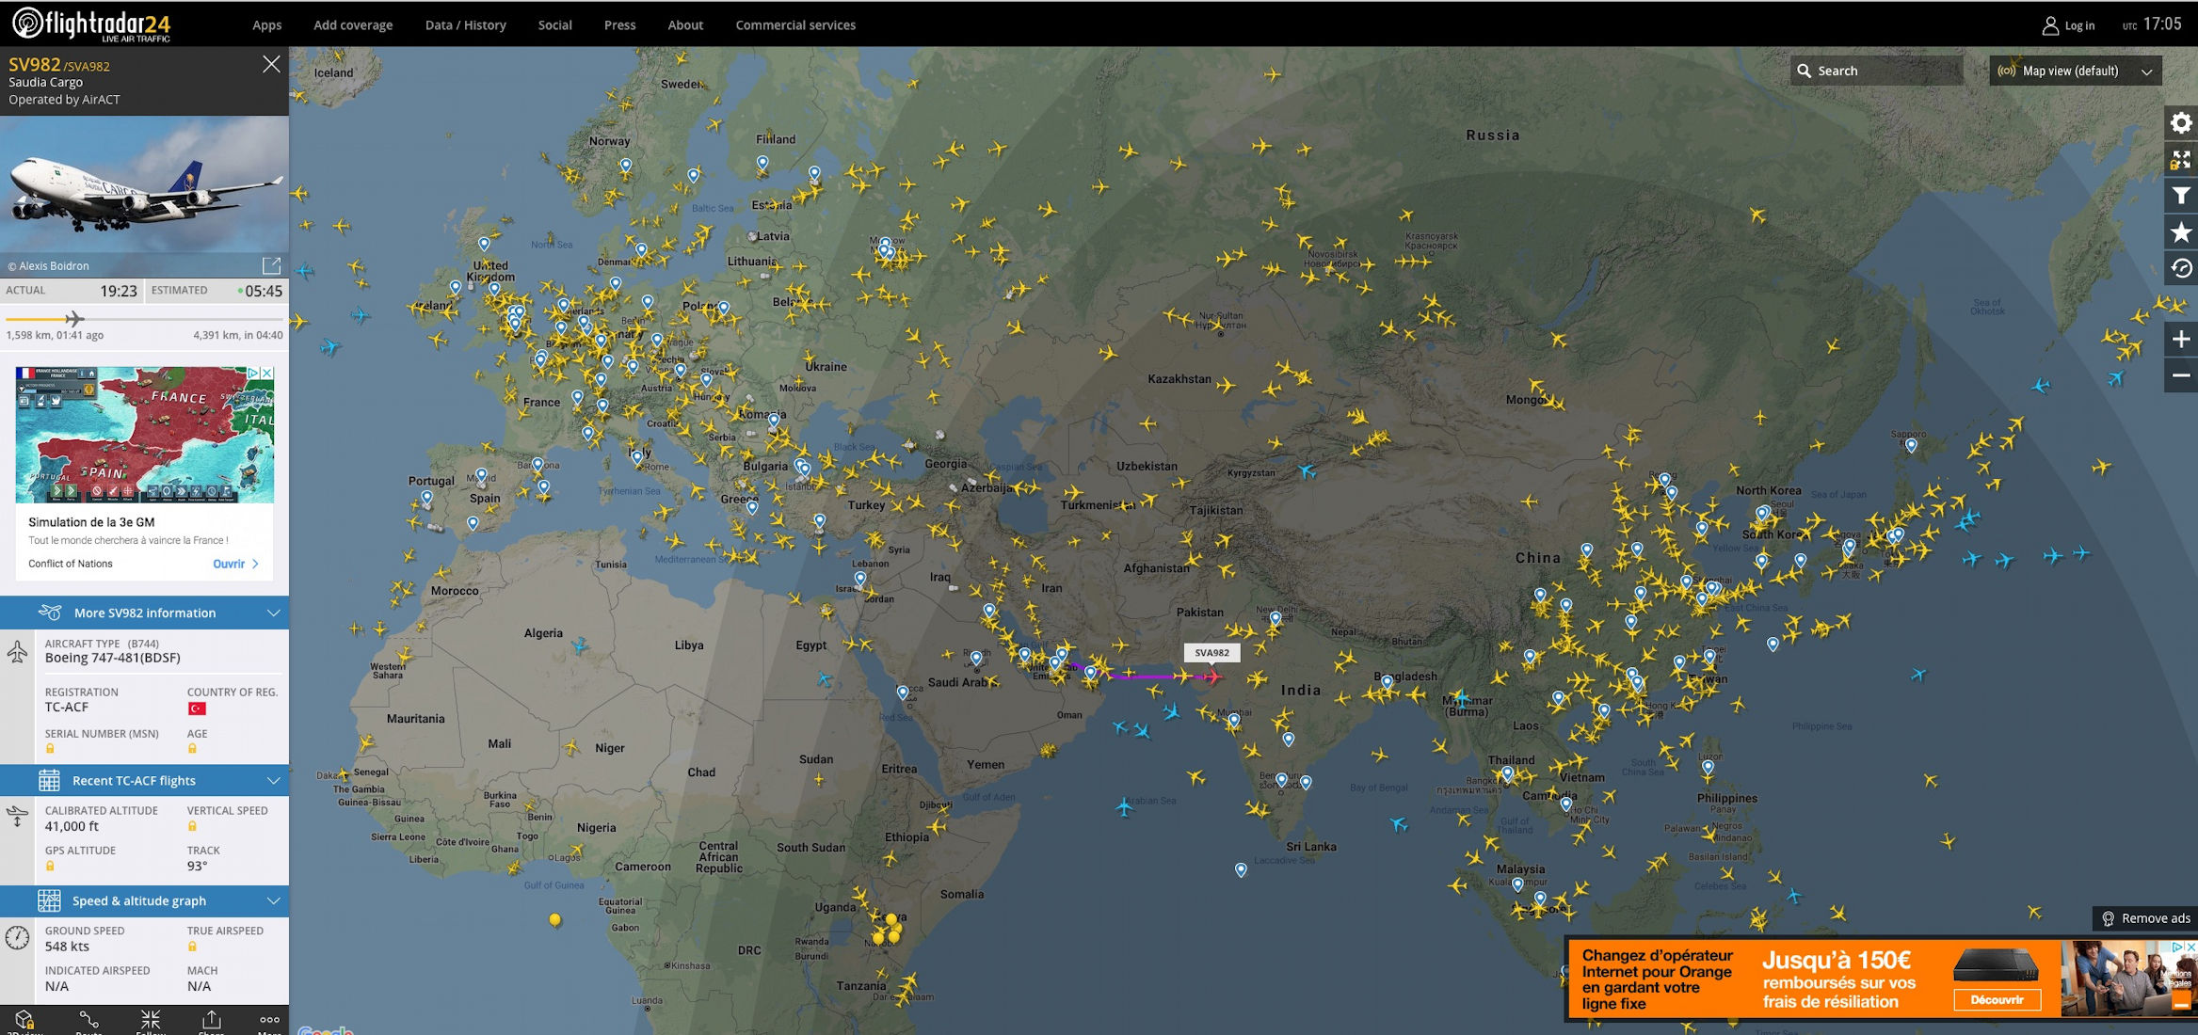
Task: Click the ad info triangle icon
Action: pyautogui.click(x=253, y=374)
